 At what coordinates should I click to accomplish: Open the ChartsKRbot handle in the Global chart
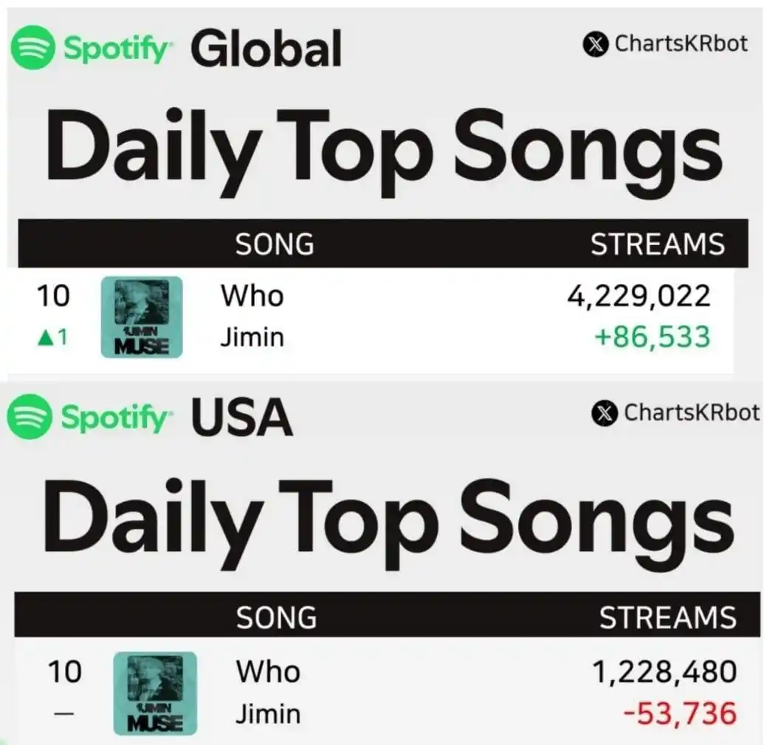681,44
